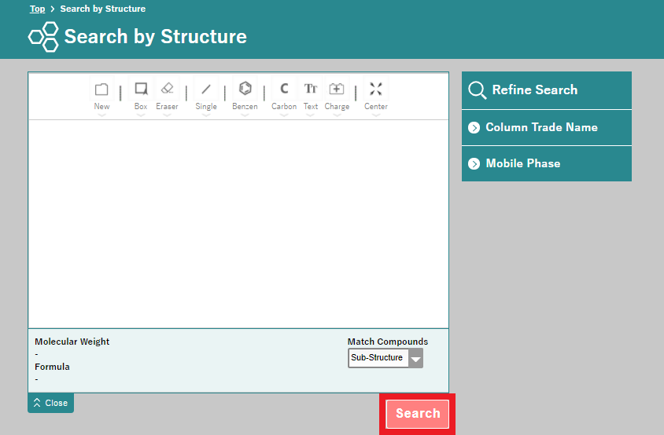Click the hexagon structure logo icon
The width and height of the screenshot is (664, 435).
tap(43, 37)
